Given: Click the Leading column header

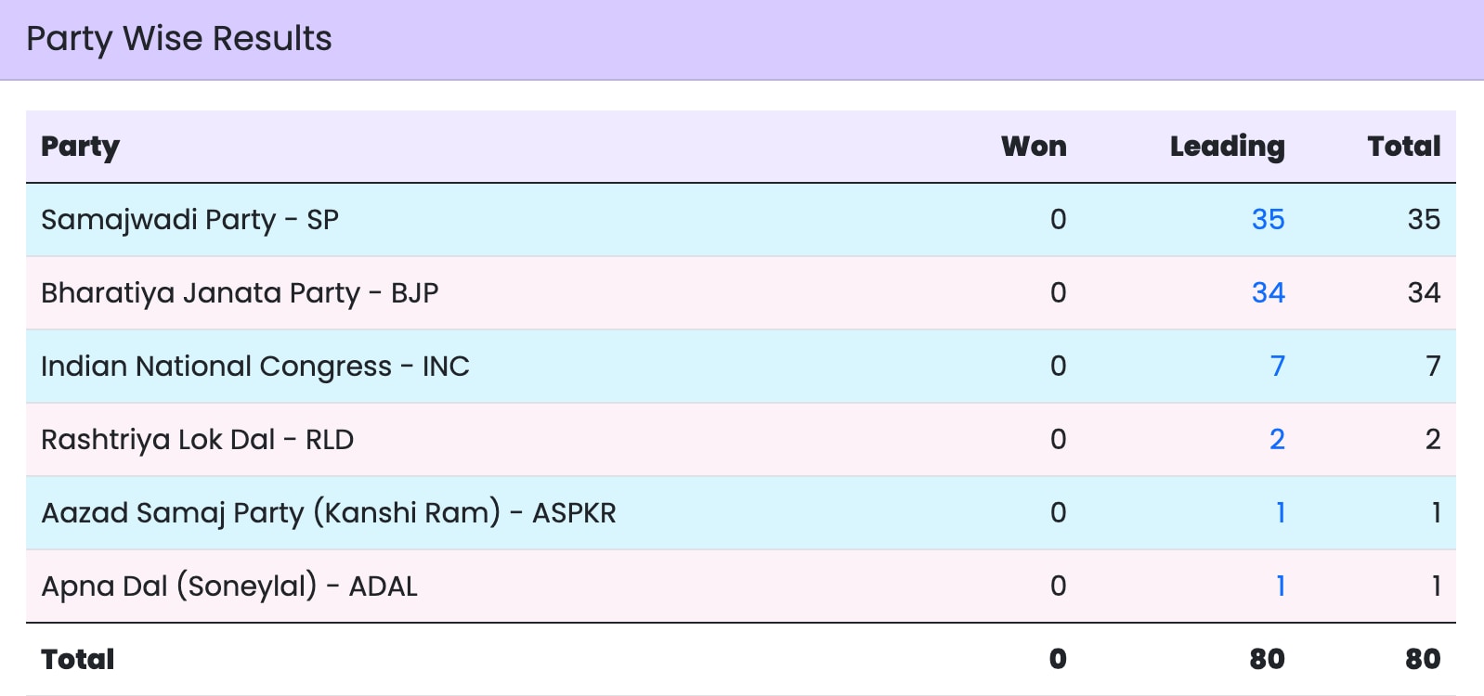Looking at the screenshot, I should point(1227,147).
